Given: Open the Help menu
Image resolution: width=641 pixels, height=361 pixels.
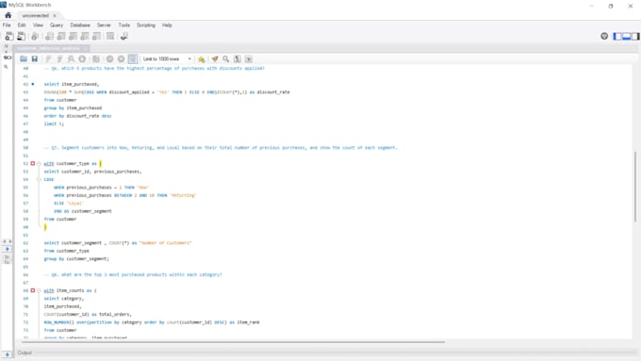Looking at the screenshot, I should pos(167,25).
